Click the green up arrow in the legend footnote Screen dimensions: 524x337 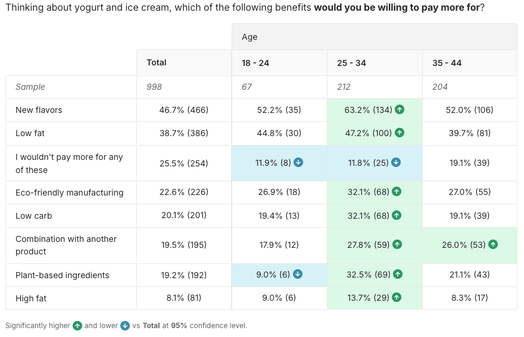77,326
